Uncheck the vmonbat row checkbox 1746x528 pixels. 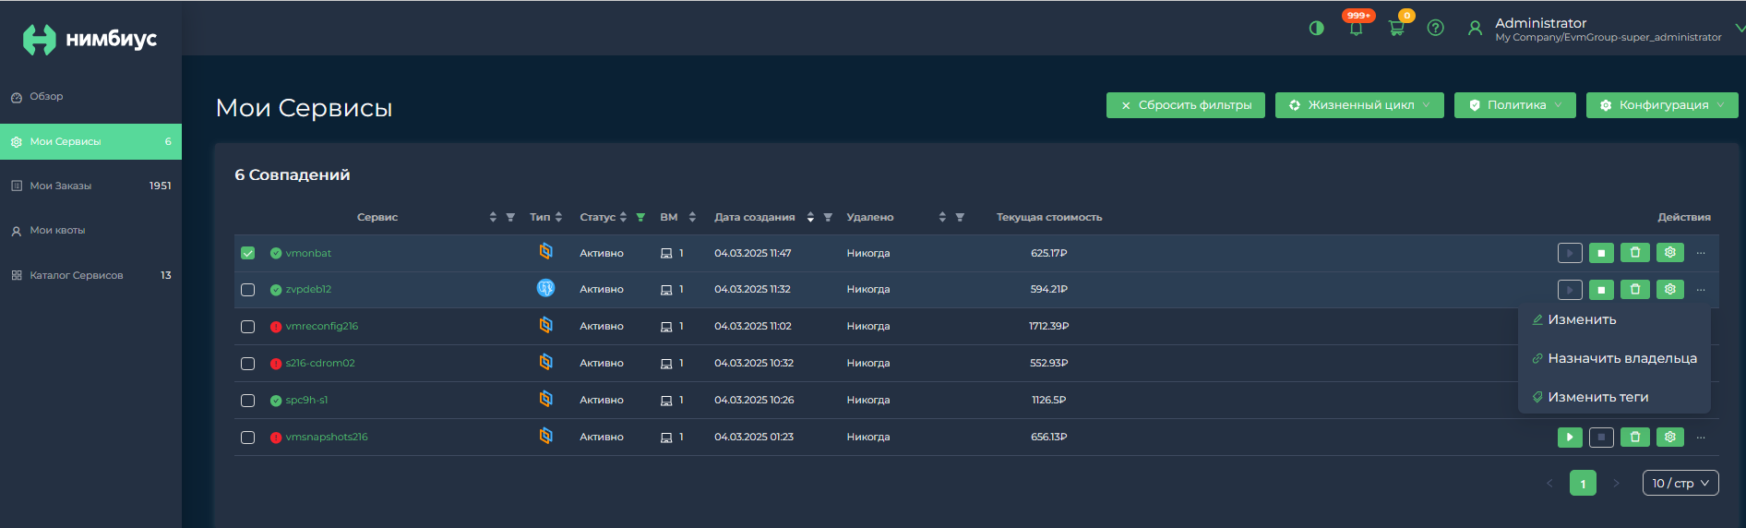click(x=247, y=253)
